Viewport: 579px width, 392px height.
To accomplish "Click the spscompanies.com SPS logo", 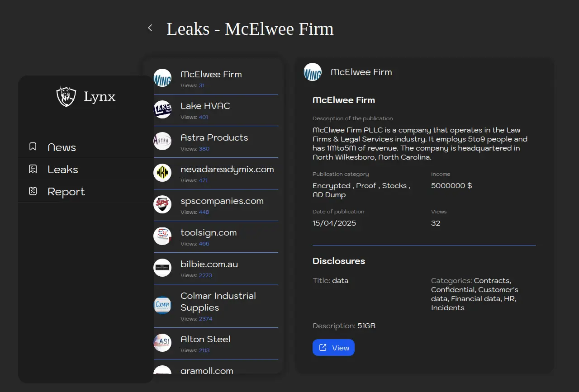I will pos(162,204).
